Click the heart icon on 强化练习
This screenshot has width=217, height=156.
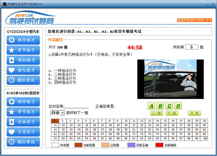click(11, 70)
